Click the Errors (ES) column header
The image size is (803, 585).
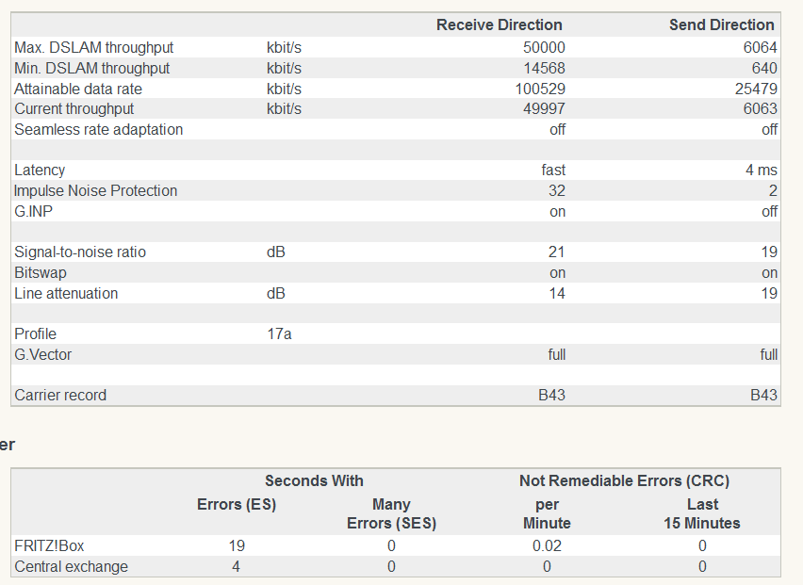pos(236,505)
